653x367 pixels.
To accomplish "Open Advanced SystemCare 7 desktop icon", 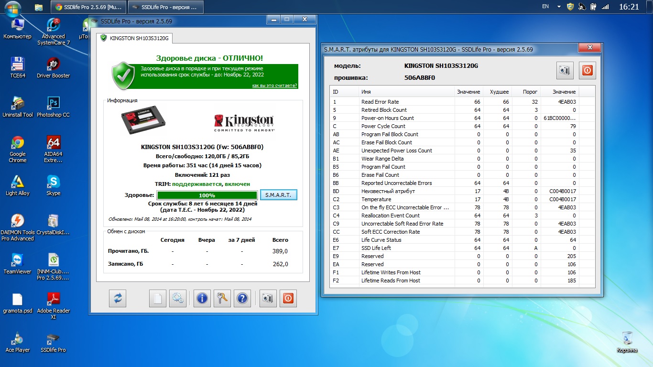I will click(54, 32).
